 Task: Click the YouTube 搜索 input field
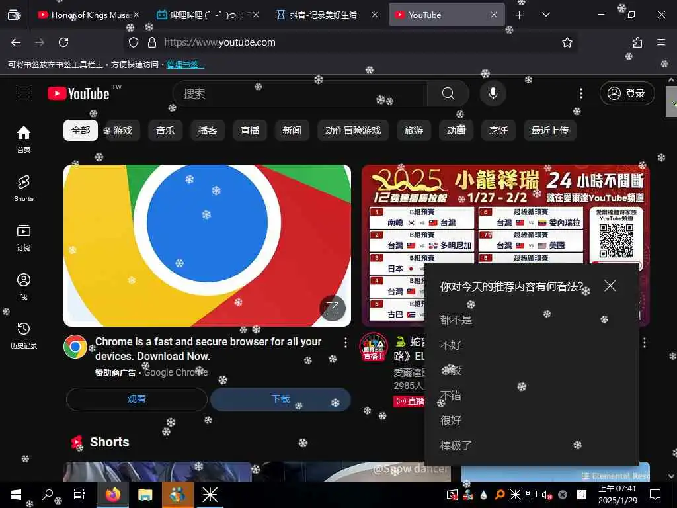(299, 93)
